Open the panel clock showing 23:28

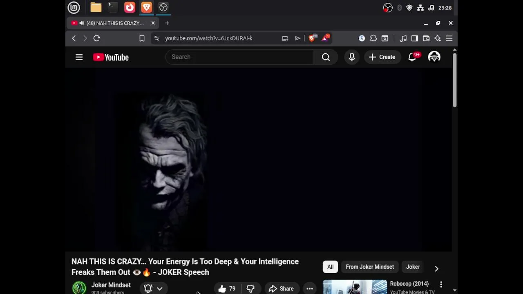445,8
